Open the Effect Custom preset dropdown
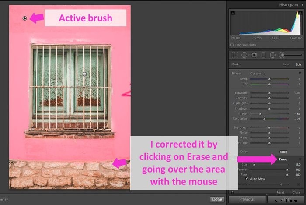The height and width of the screenshot is (205, 306). pyautogui.click(x=257, y=74)
